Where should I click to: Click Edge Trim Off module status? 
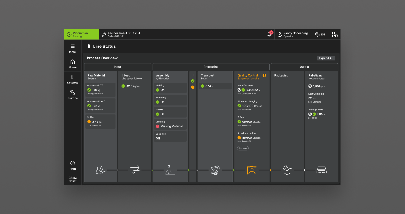[x=170, y=136]
